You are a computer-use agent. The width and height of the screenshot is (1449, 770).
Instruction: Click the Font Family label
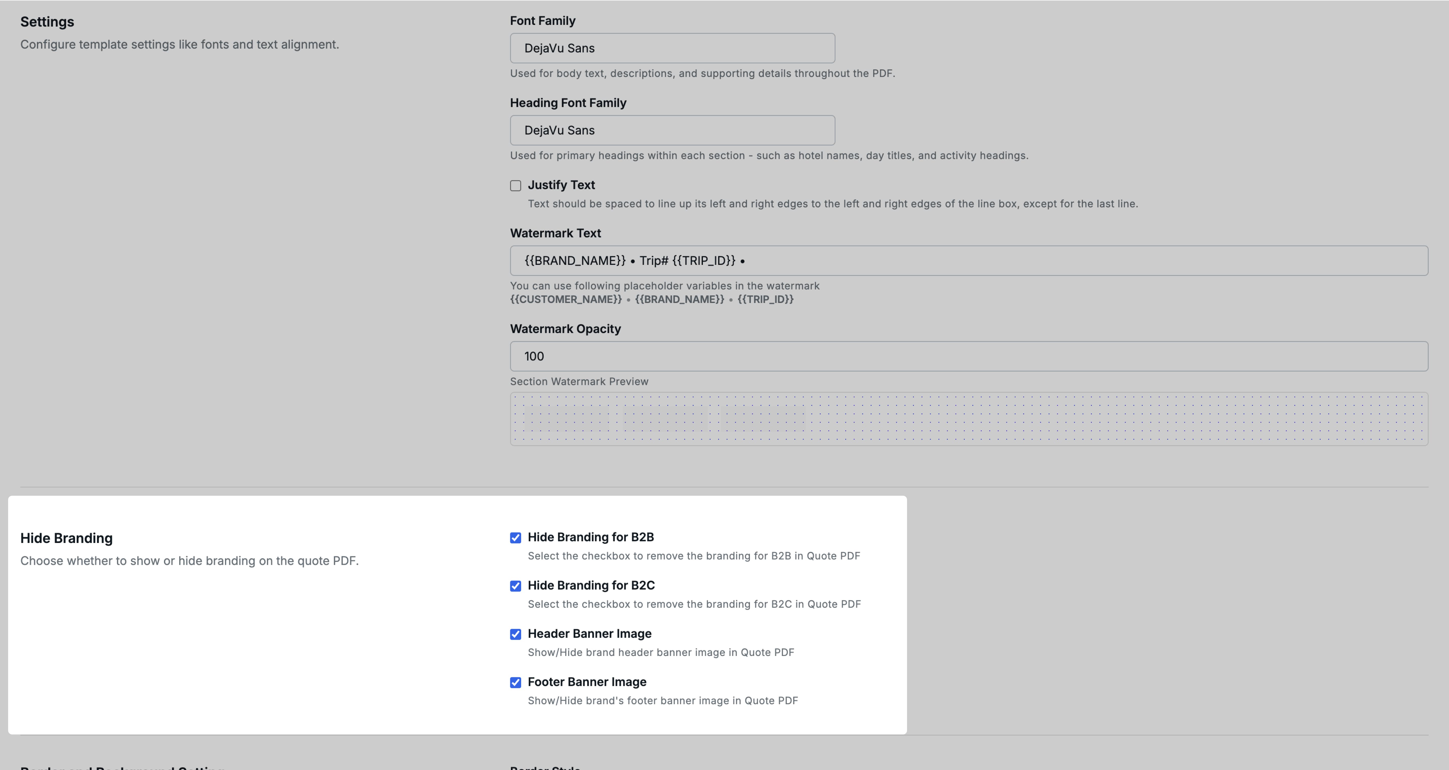[x=543, y=21]
